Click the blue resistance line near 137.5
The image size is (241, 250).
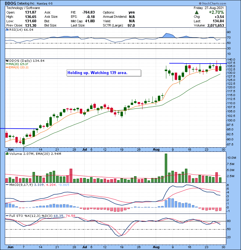coord(193,63)
